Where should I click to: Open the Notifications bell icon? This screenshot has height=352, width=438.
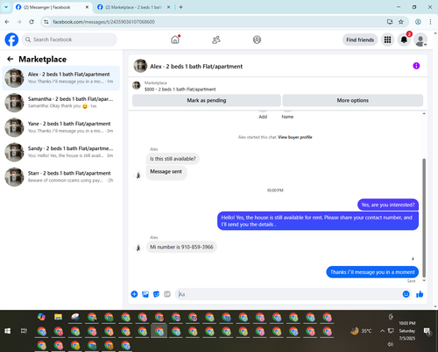[404, 40]
